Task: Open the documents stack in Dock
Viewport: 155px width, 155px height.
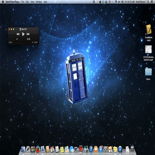Action: click(127, 149)
